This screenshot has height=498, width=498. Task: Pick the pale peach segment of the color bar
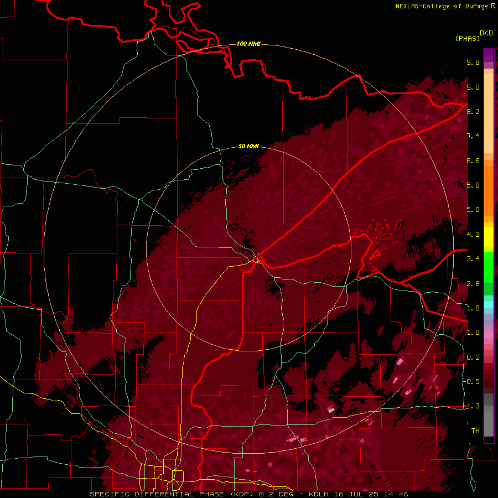click(x=489, y=115)
